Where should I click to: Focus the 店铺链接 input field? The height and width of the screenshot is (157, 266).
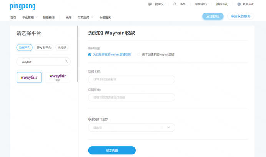131,97
